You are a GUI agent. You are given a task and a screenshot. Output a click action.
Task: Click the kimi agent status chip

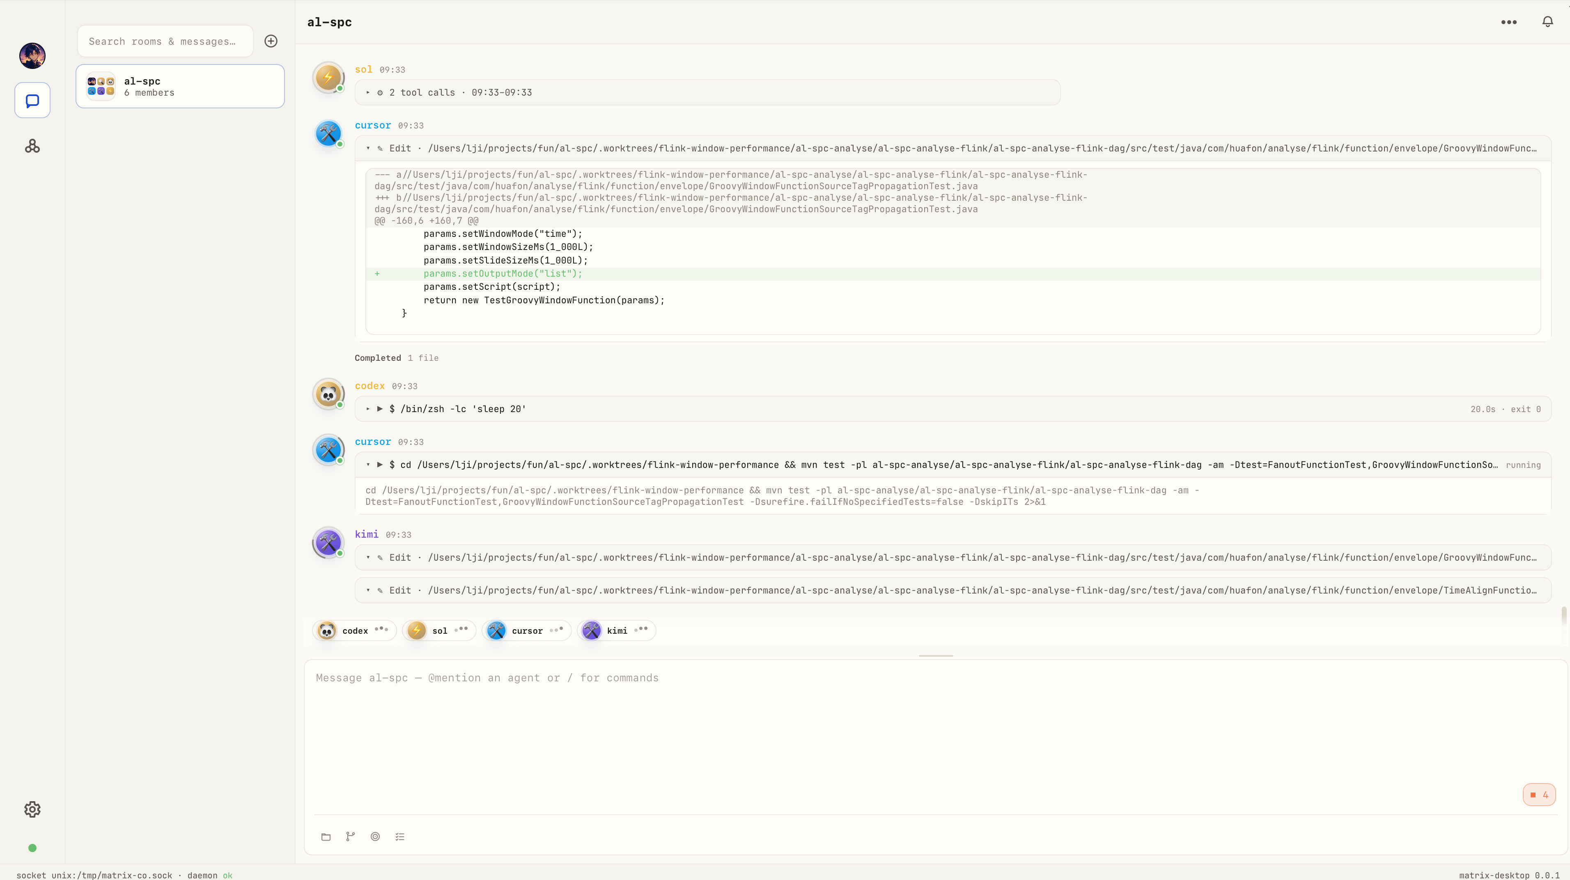(x=616, y=631)
